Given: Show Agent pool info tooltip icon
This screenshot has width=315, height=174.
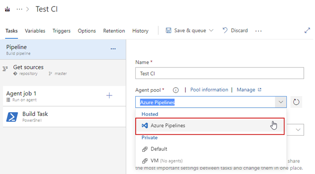Looking at the screenshot, I should (x=176, y=90).
